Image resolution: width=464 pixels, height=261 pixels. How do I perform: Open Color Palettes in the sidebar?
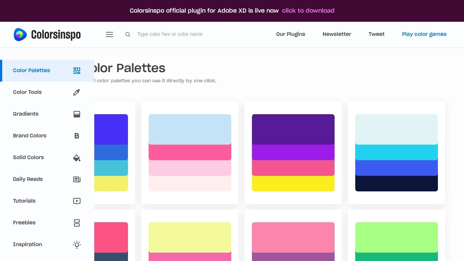point(47,71)
